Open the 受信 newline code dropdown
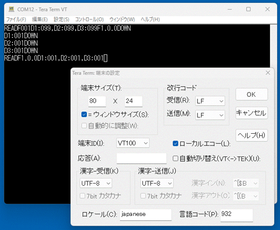The width and height of the screenshot is (280, 230). click(x=210, y=101)
